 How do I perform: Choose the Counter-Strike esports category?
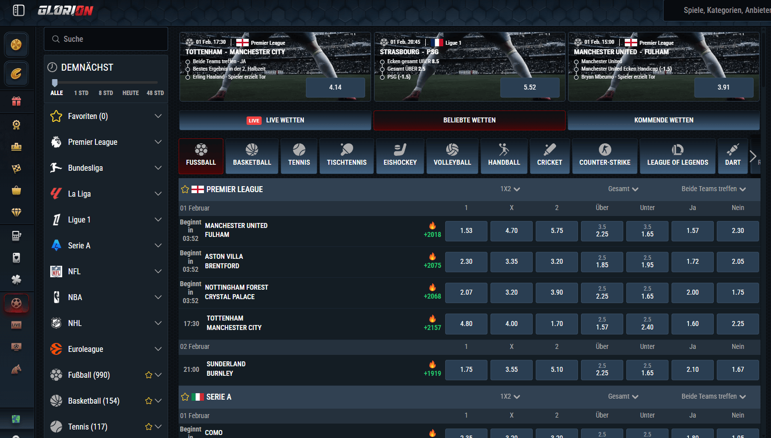coord(604,156)
